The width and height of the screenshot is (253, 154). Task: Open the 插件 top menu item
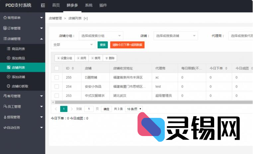point(103,5)
